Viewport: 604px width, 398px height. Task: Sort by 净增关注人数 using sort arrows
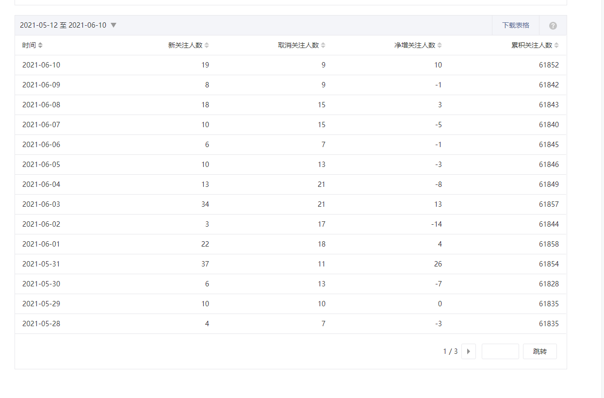coord(440,45)
